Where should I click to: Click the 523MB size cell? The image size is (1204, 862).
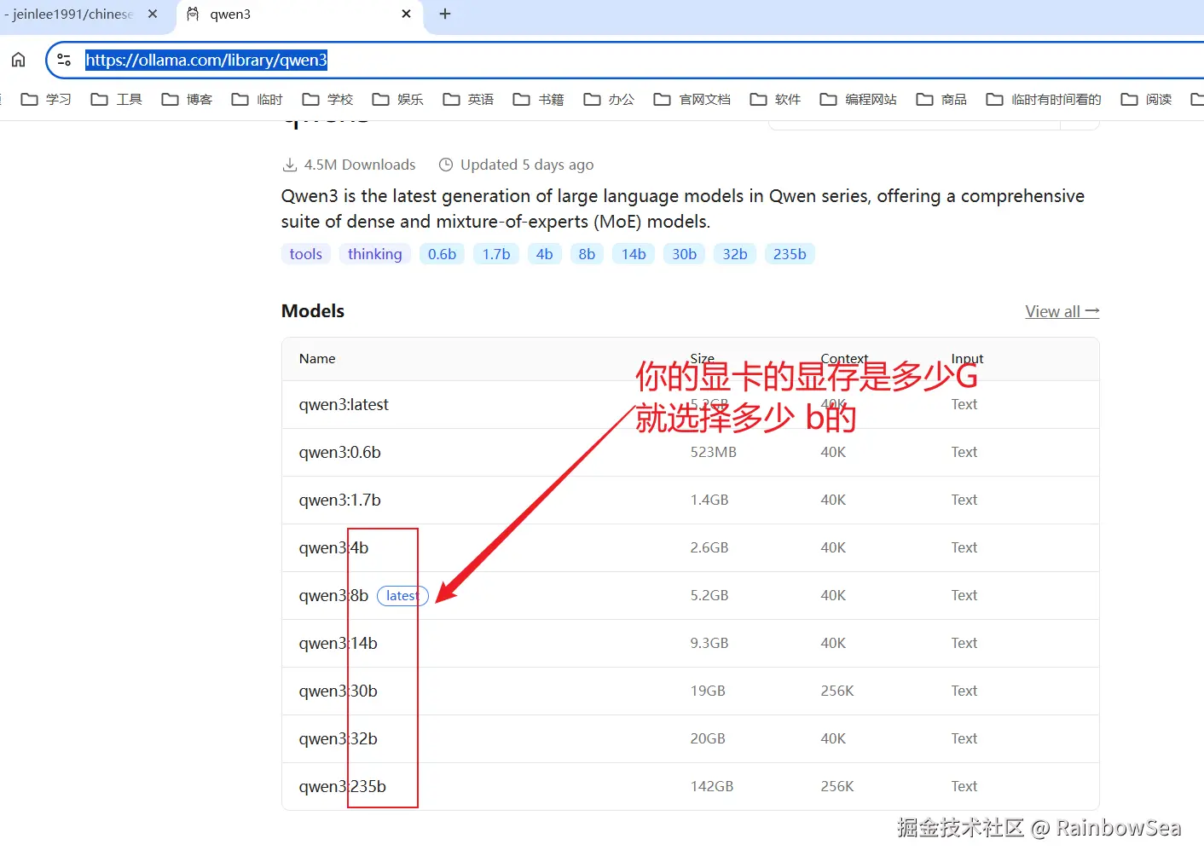[713, 452]
